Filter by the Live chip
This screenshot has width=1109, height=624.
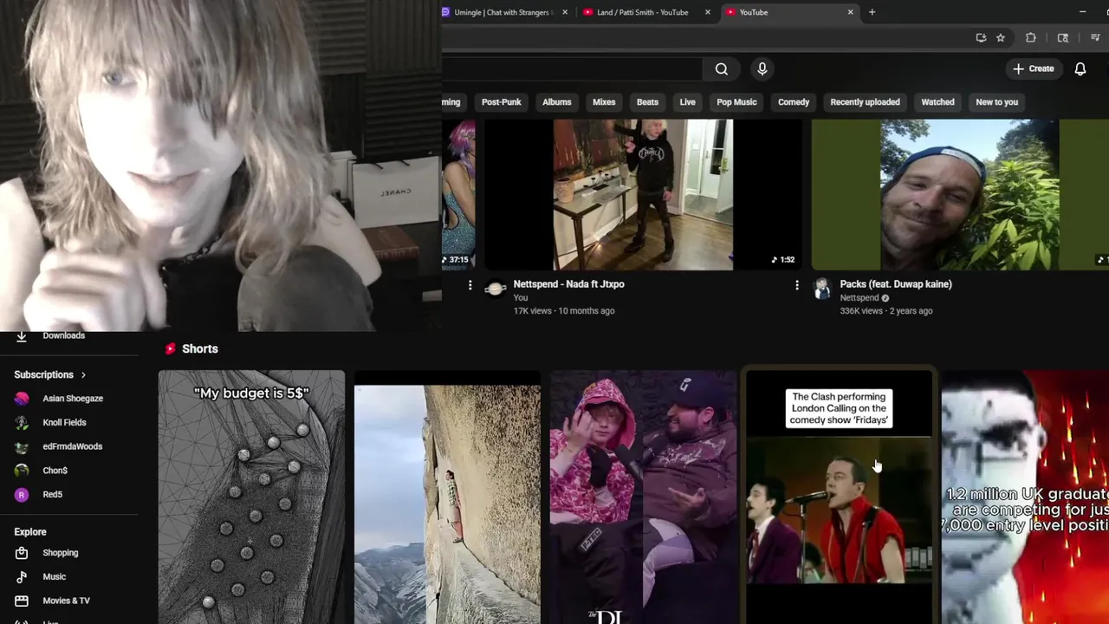click(687, 102)
